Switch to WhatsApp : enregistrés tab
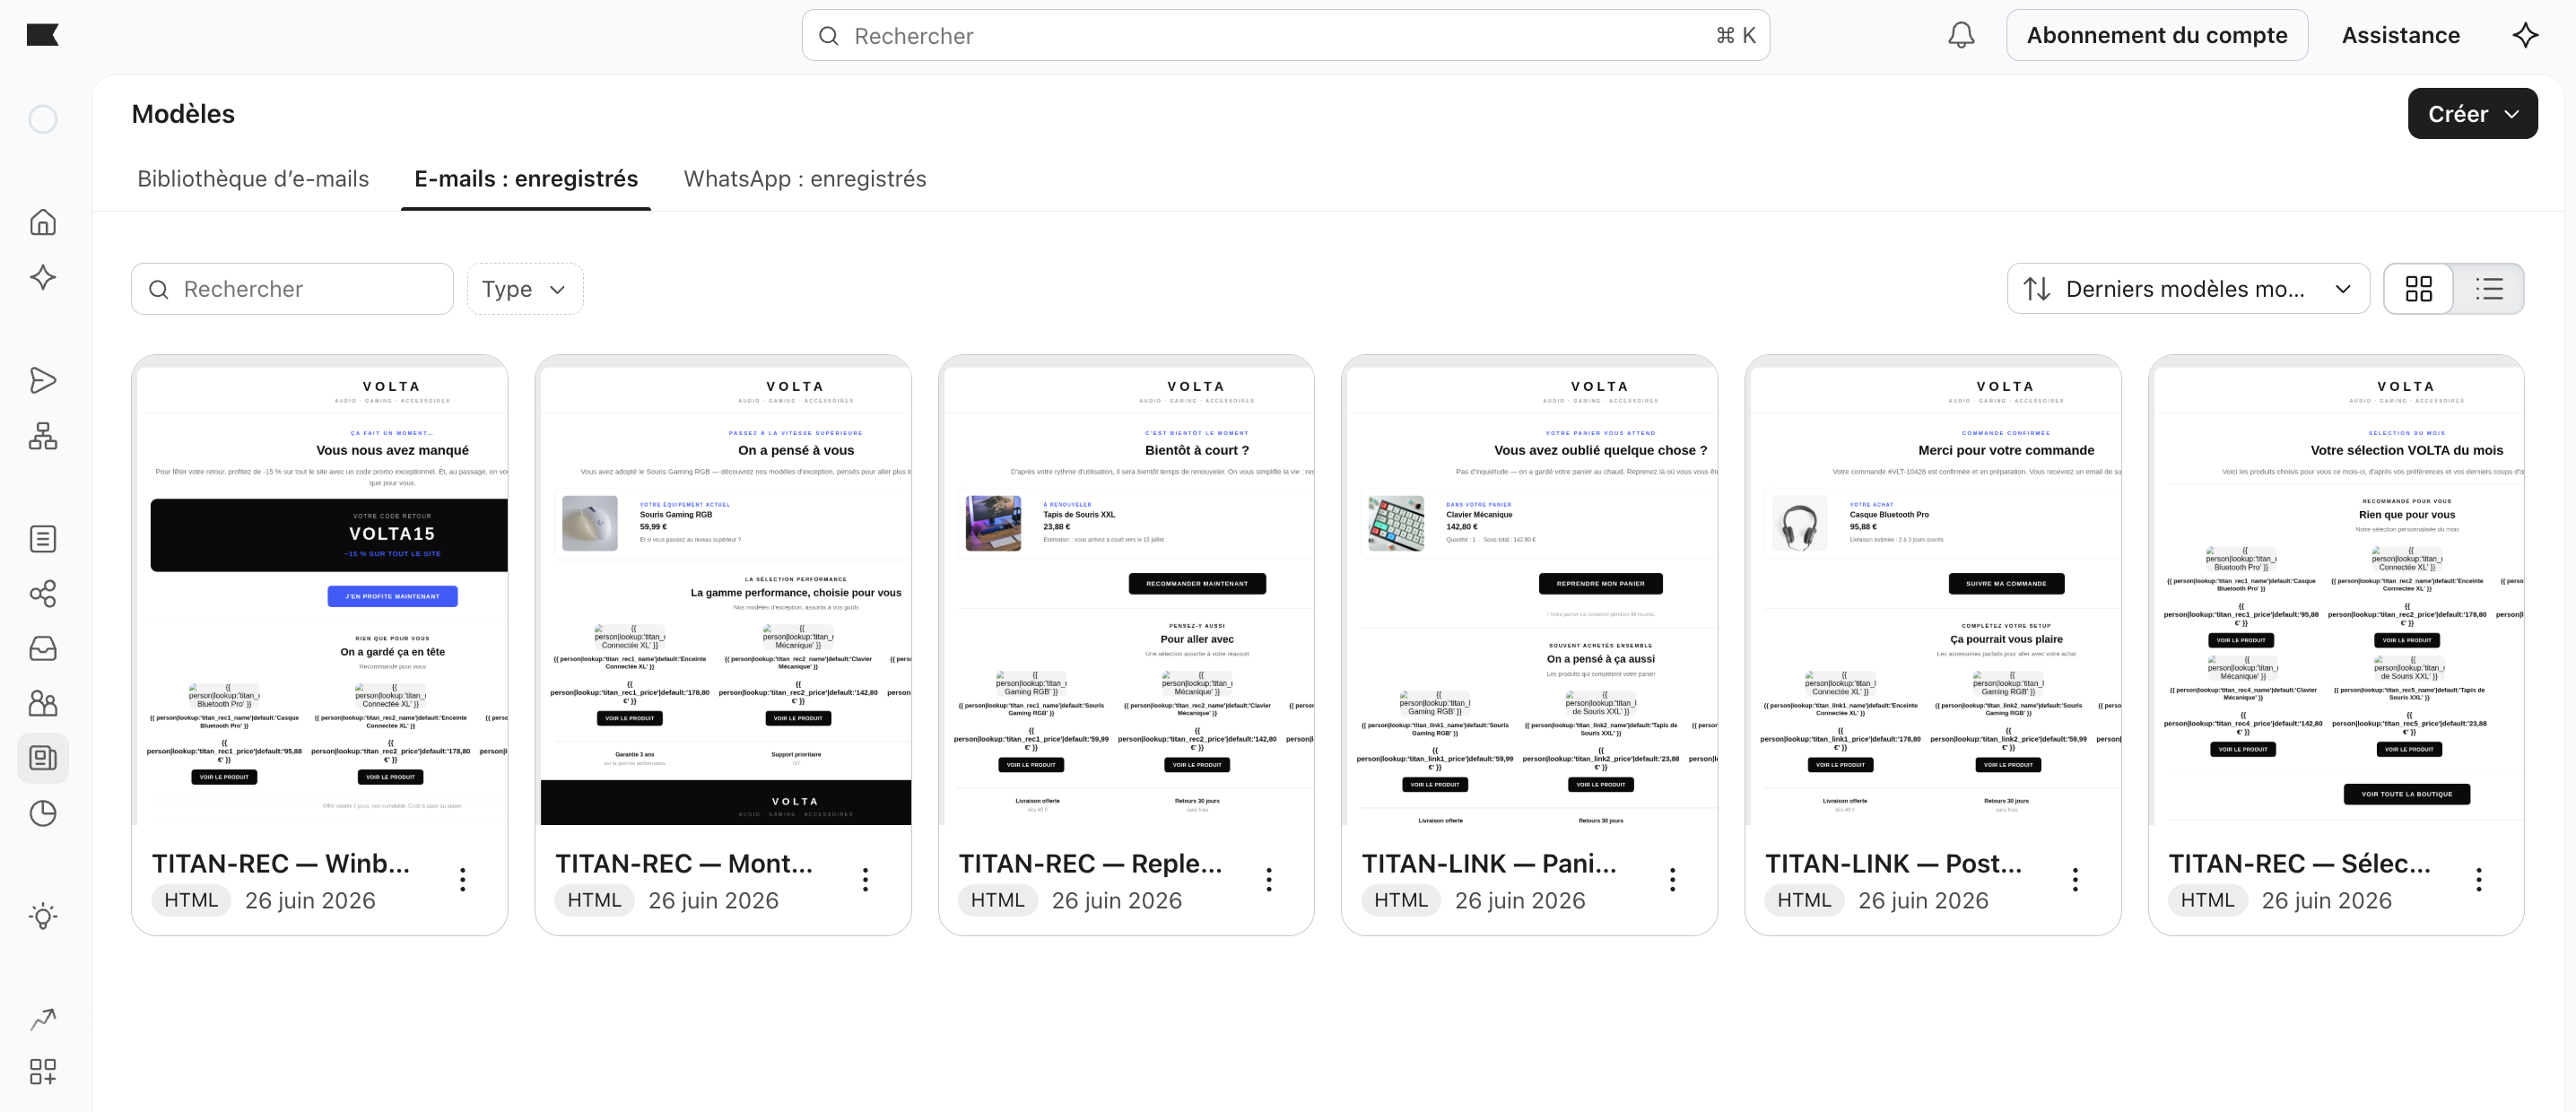This screenshot has height=1112, width=2576. (805, 179)
